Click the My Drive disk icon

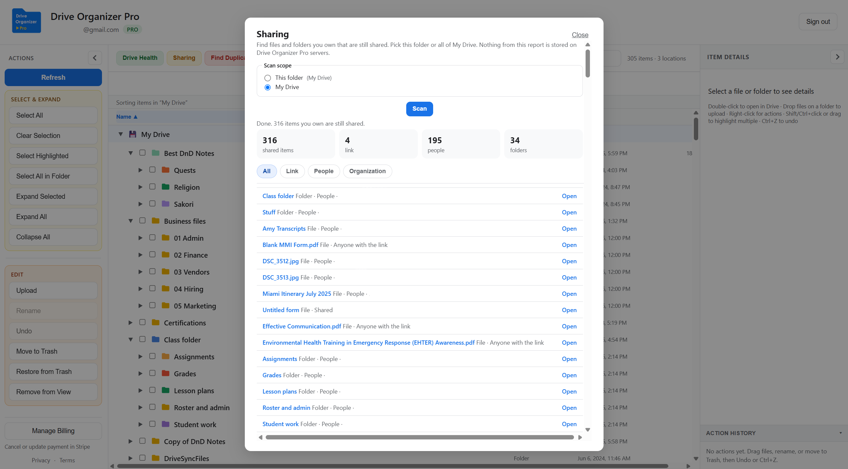(x=133, y=134)
